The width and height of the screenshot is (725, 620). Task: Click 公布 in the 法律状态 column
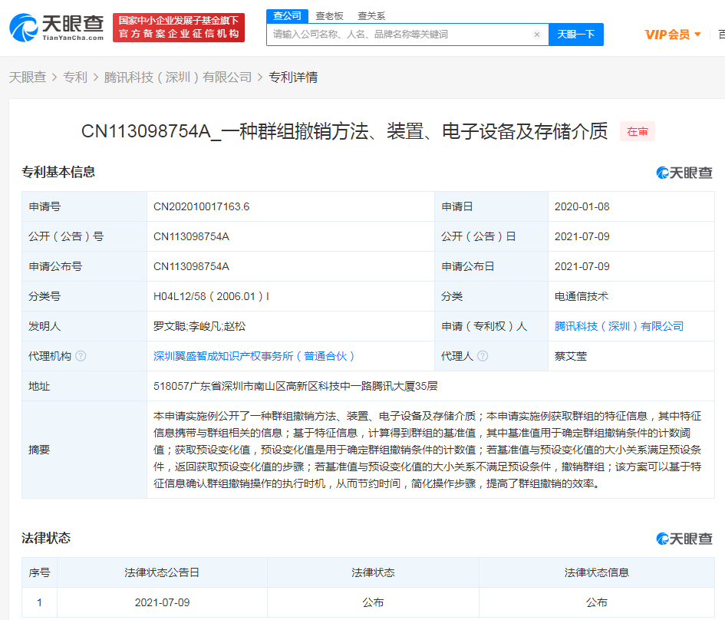click(x=373, y=602)
